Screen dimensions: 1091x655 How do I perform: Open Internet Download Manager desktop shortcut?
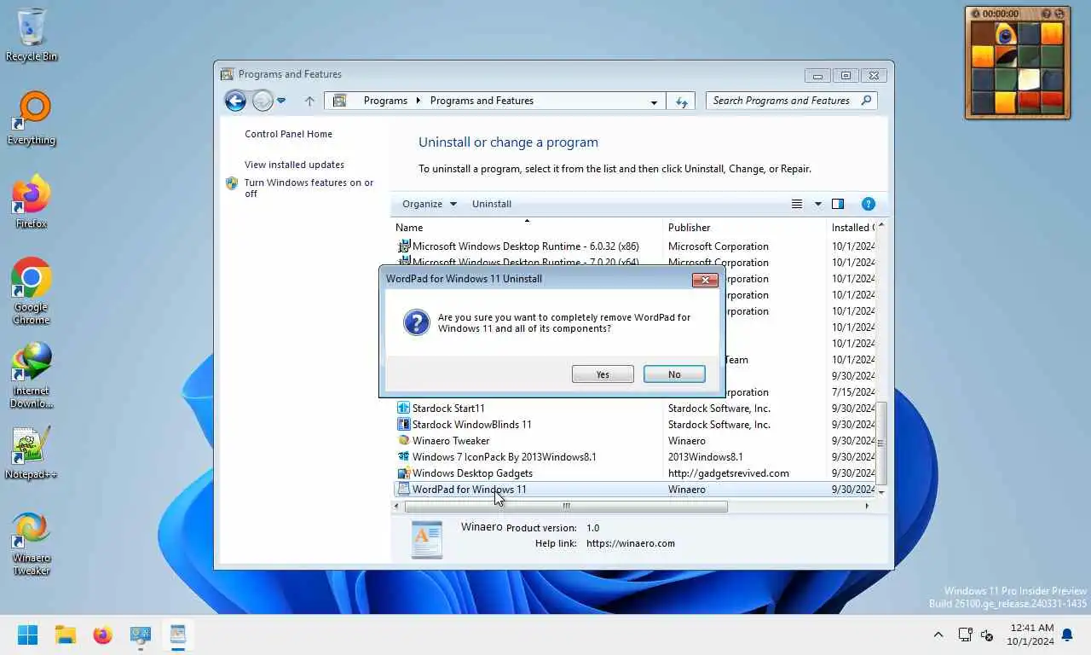[x=32, y=375]
